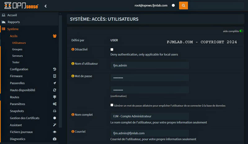The width and height of the screenshot is (248, 144).
Task: Click the info icon beside Courriel
Action: [x=73, y=132]
